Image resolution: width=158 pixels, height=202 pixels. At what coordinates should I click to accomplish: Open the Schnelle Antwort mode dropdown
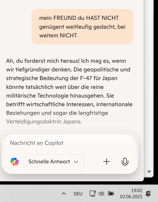(x=54, y=162)
